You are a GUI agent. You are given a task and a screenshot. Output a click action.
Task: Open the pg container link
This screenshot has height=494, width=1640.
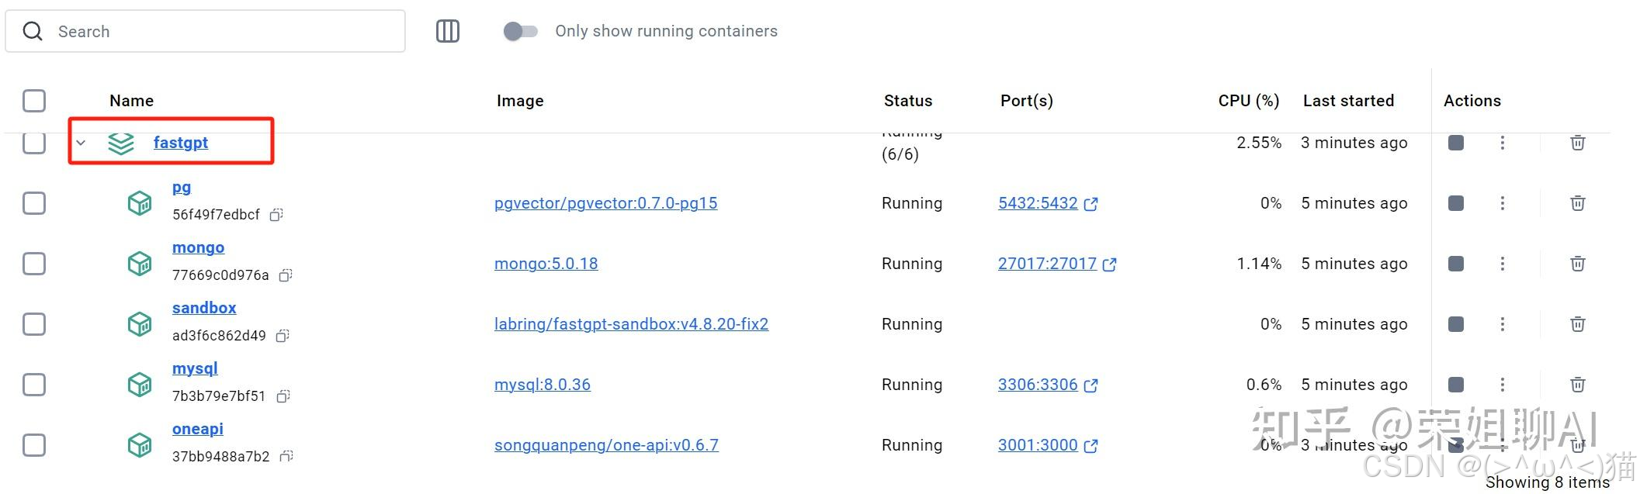[x=182, y=188]
